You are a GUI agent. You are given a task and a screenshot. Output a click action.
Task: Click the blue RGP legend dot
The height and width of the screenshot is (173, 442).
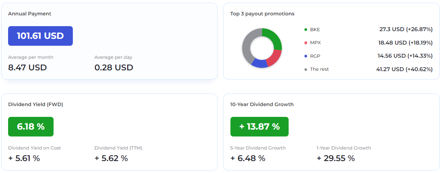pos(306,56)
